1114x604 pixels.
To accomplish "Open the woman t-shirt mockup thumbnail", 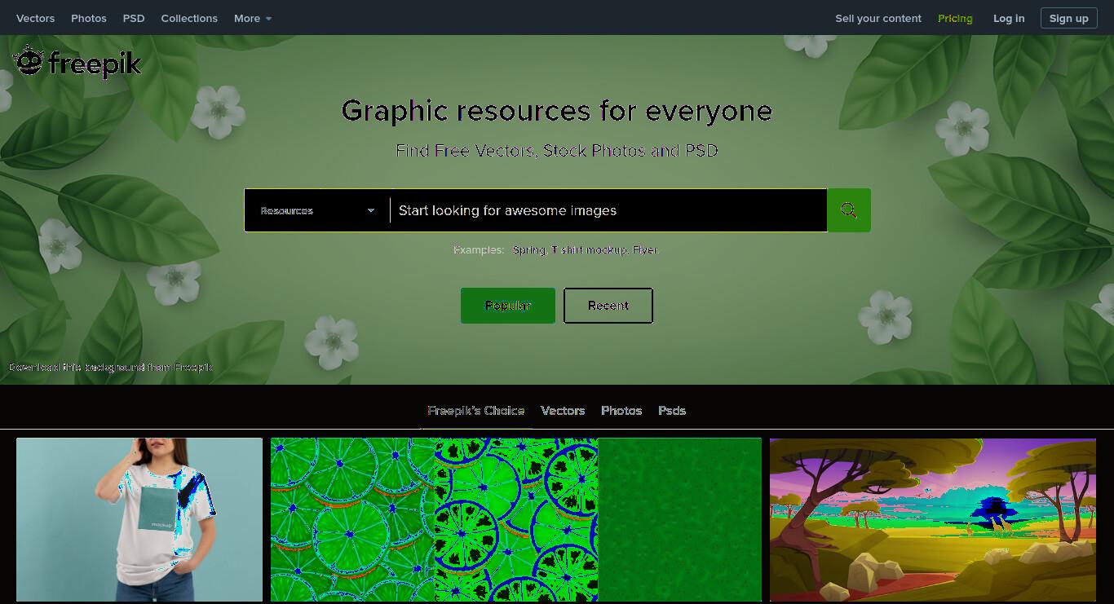I will pos(139,520).
